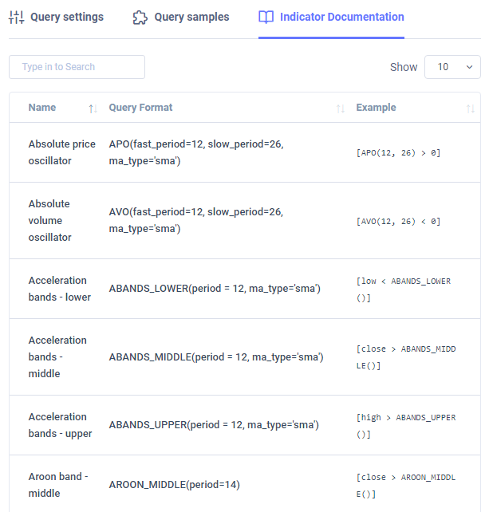Click the Query settings sliders icon
This screenshot has width=489, height=512.
pyautogui.click(x=16, y=18)
